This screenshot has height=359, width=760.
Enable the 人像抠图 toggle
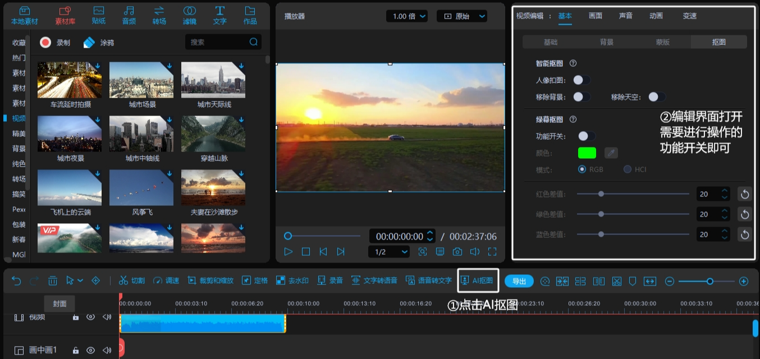581,80
